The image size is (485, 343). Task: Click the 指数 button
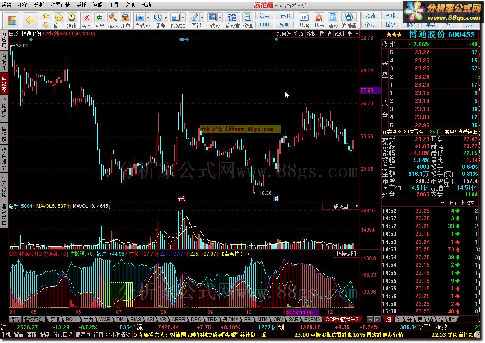371,16
